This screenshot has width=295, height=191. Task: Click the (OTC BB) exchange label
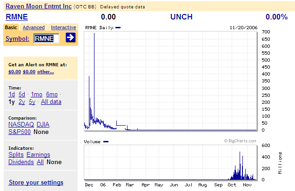(85, 7)
